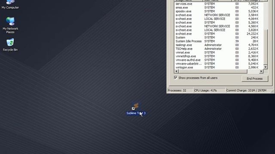
Task: Select the vmware-usbarbitr... process row
Action: [x=219, y=64]
